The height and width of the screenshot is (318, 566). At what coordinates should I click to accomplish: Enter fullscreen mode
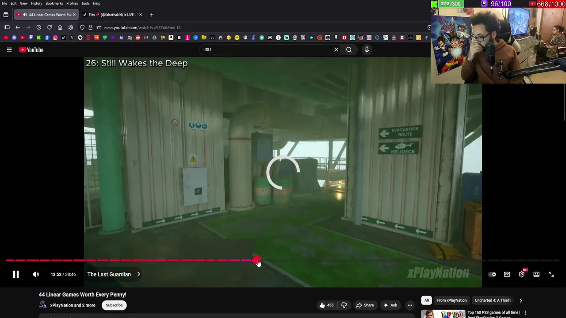click(x=551, y=274)
